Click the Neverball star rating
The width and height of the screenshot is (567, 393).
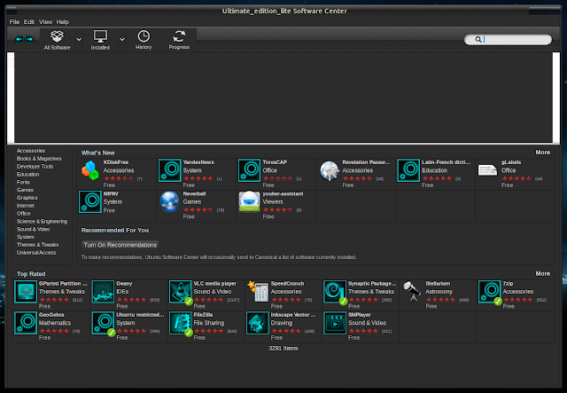coord(198,209)
